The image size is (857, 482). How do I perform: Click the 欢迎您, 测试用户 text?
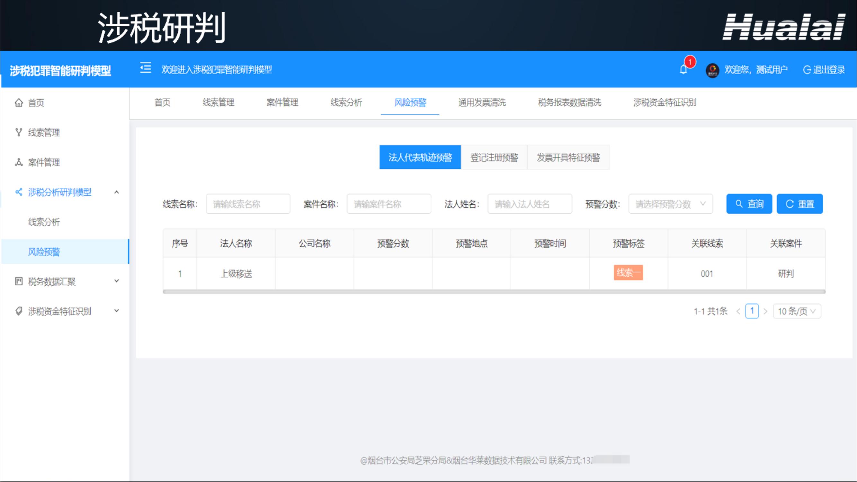[x=756, y=70]
